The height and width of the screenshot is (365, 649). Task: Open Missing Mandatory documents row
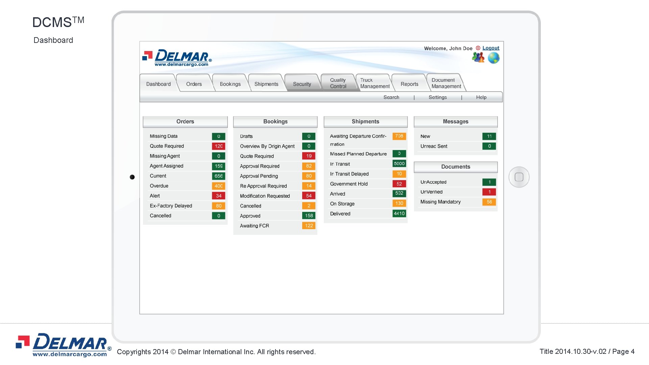[x=458, y=202]
